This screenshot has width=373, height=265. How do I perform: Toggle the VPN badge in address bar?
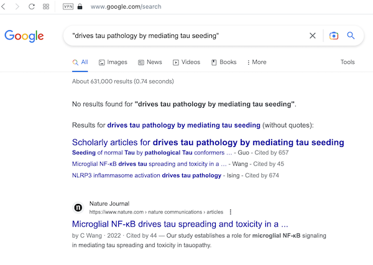click(x=68, y=6)
